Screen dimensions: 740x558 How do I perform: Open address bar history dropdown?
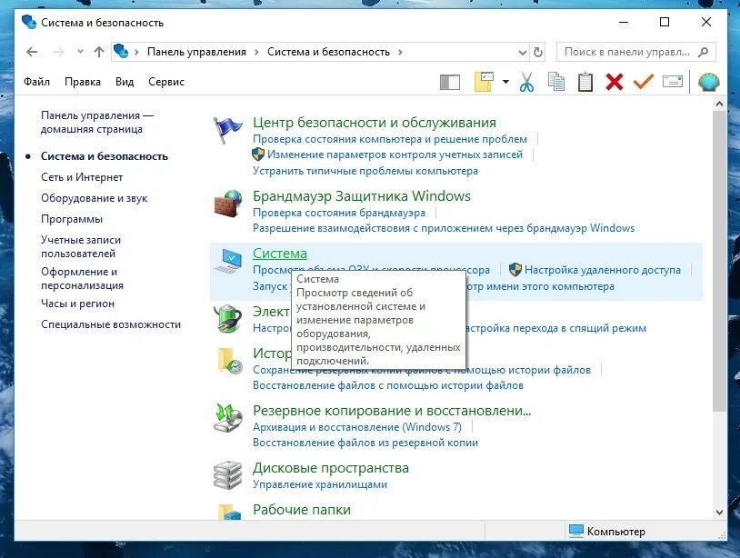(x=523, y=53)
